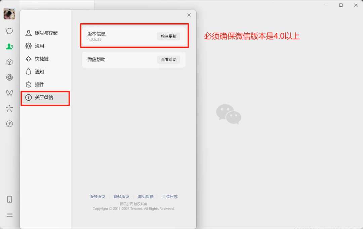
Task: Click the profile avatar picture
Action: click(9, 13)
